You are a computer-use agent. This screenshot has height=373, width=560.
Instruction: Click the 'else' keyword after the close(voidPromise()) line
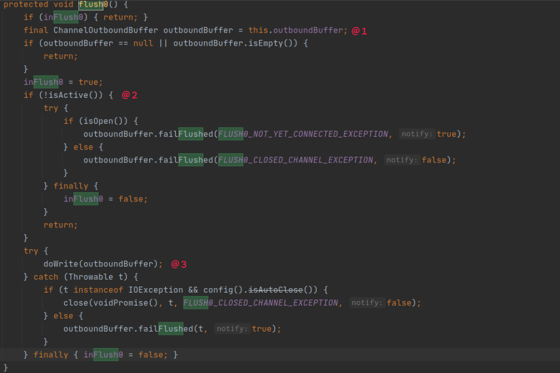pos(63,316)
